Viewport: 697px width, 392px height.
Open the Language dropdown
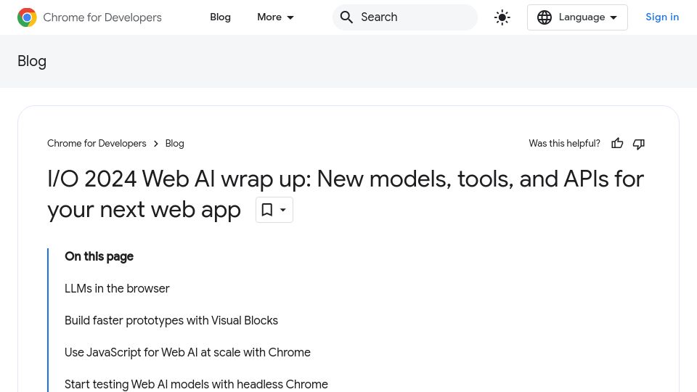[577, 17]
